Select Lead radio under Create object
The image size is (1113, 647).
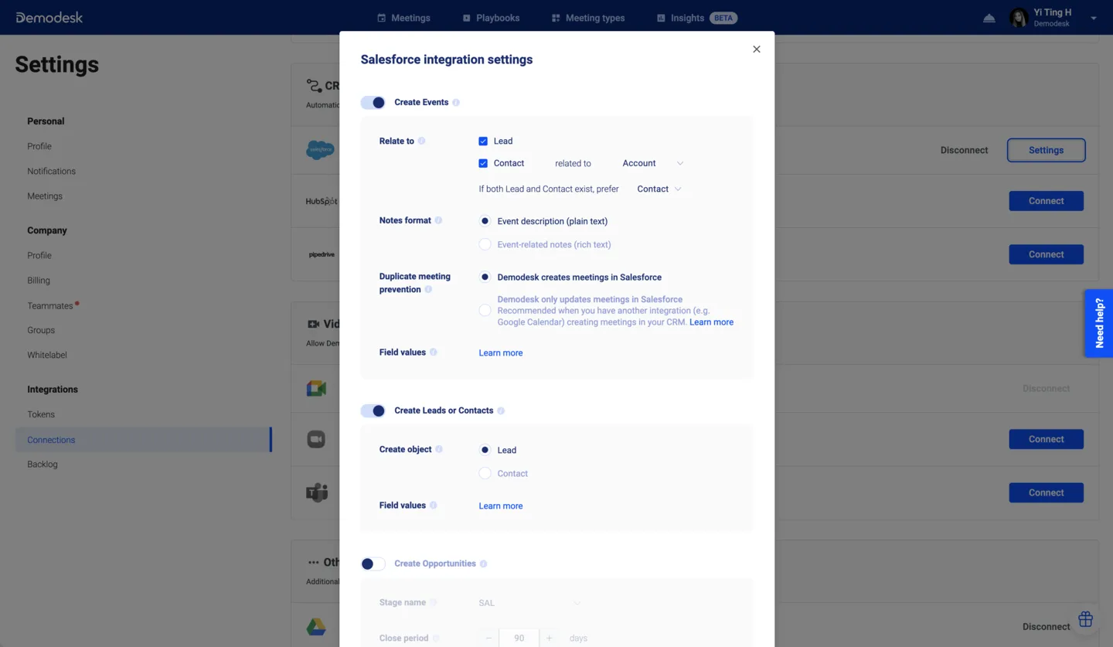coord(485,450)
